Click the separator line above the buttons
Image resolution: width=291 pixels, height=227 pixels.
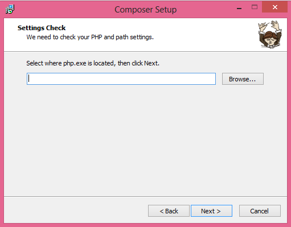pos(145,196)
